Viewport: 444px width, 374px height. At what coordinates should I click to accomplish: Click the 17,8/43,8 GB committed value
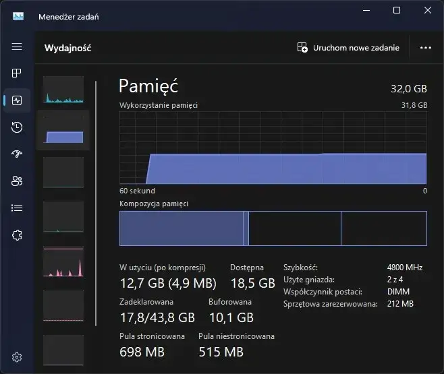pos(157,317)
